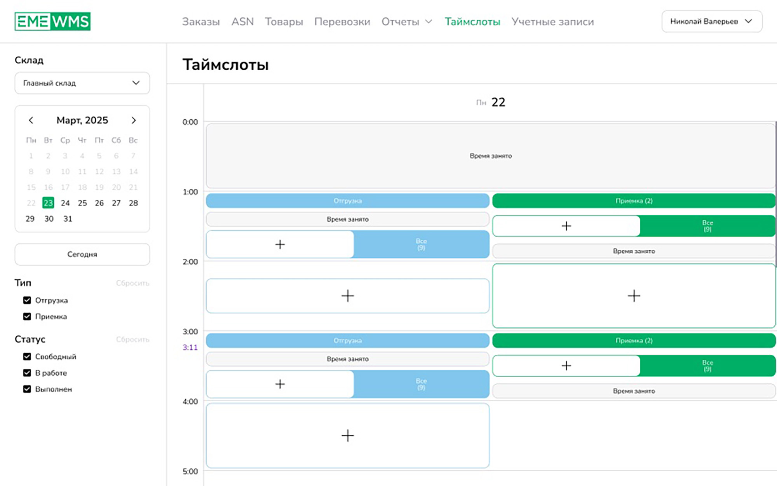777x486 pixels.
Task: Expand the Отчеты menu dropdown
Action: tap(406, 22)
